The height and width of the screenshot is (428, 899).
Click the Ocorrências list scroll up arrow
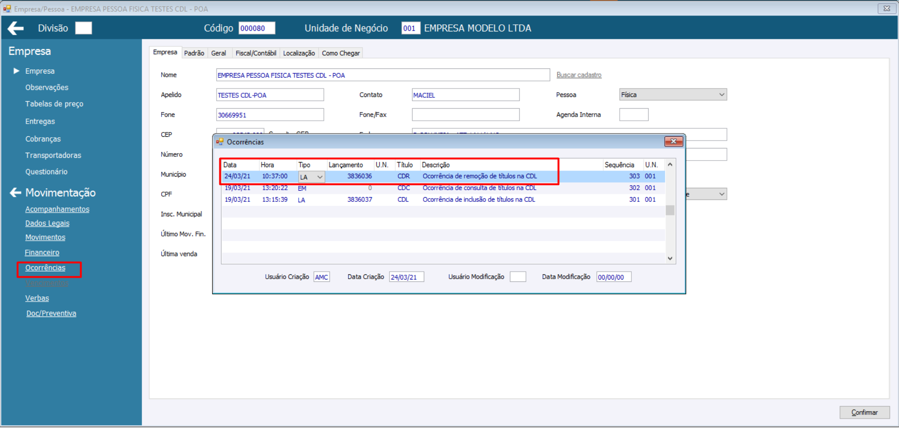coord(670,164)
